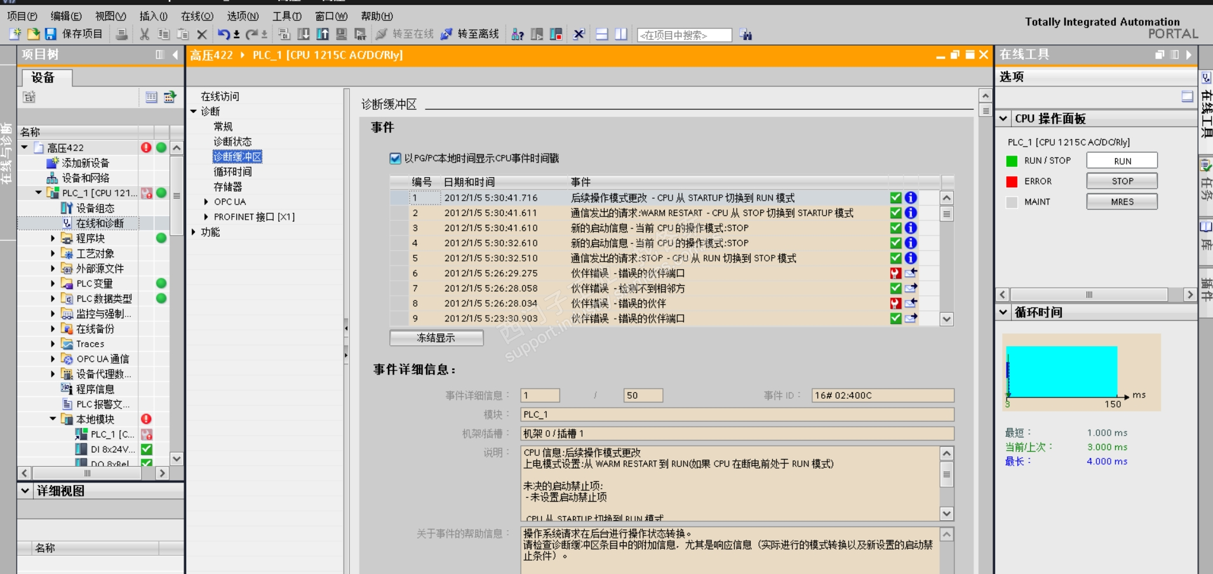Viewport: 1213px width, 574px height.
Task: Click the 转至离线 button label
Action: tap(478, 34)
